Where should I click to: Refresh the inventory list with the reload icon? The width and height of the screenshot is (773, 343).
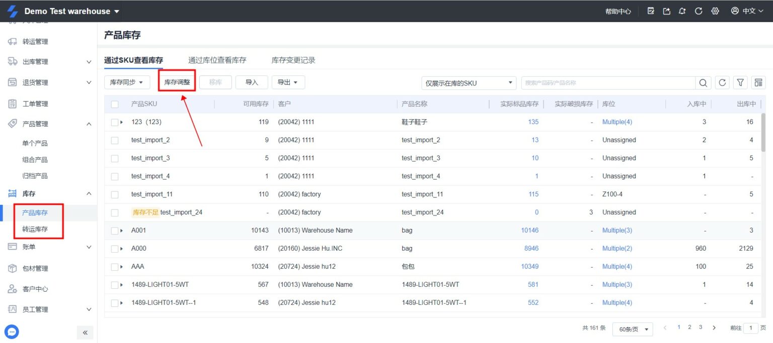pos(722,82)
